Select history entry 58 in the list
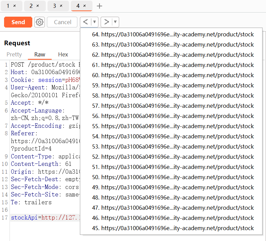 tap(173, 96)
